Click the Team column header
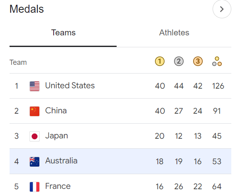 18,62
